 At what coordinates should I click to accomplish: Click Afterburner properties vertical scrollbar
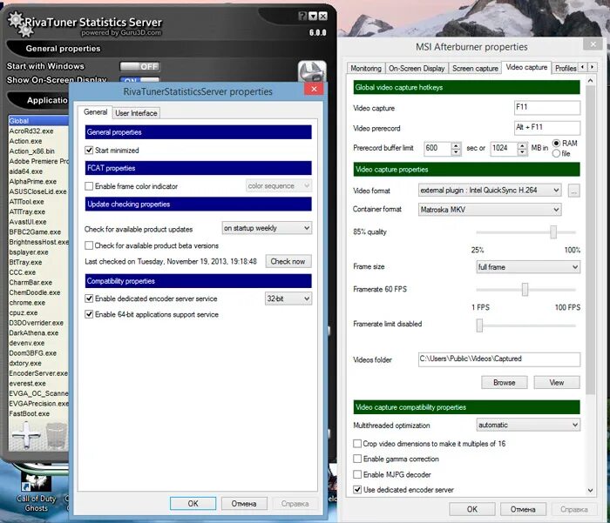coord(590,241)
